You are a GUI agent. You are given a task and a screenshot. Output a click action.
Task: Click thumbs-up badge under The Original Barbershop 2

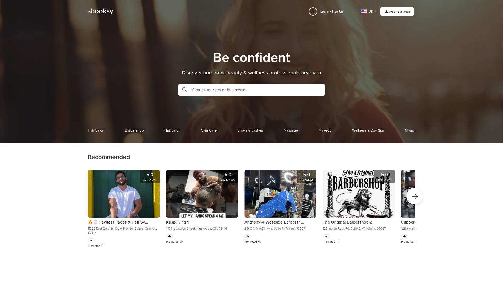(x=326, y=236)
